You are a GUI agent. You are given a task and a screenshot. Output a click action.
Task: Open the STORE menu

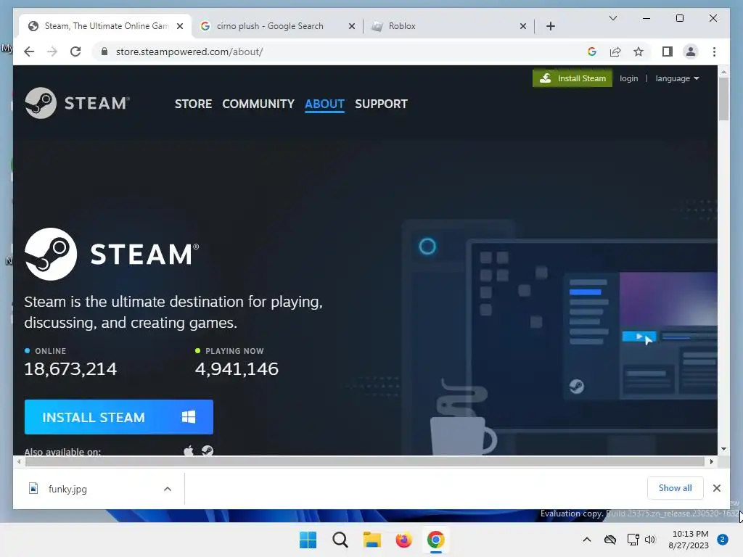tap(193, 104)
